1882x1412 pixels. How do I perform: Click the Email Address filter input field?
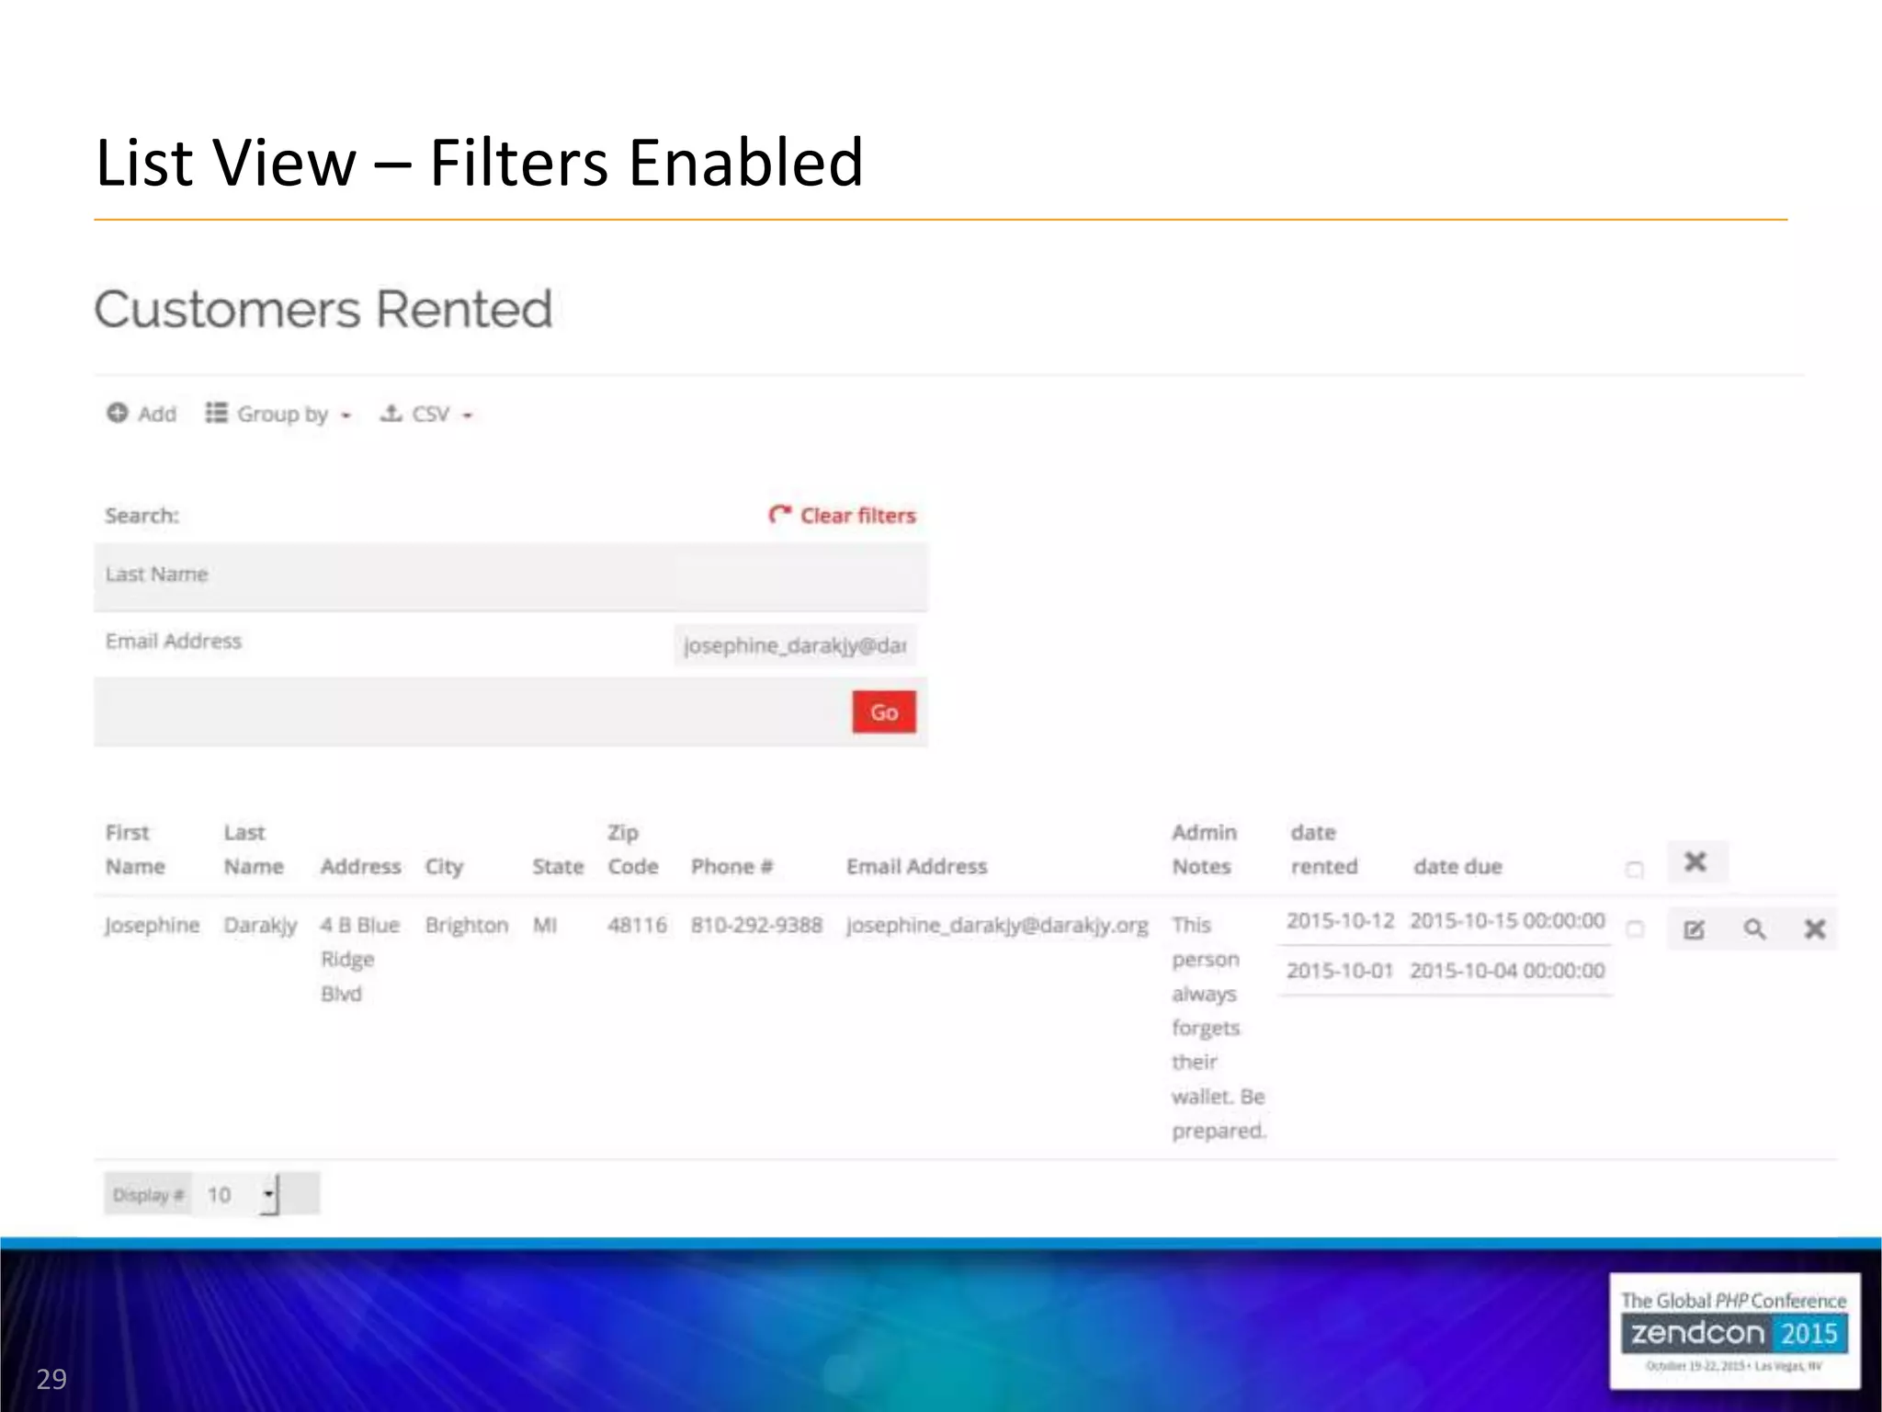click(795, 645)
